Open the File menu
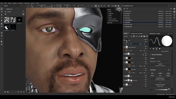The height and width of the screenshot is (99, 176). [2, 3]
